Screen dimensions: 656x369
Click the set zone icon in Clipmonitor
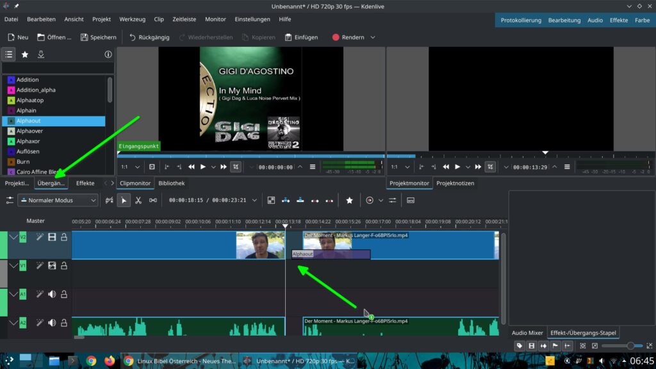[152, 167]
